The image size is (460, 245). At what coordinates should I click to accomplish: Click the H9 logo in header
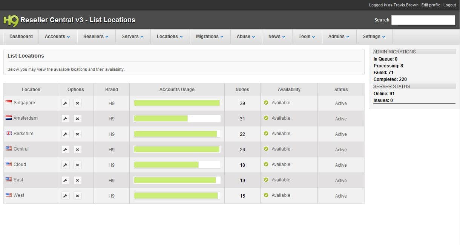(11, 20)
